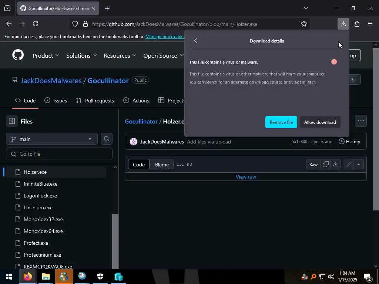Click the Allow download button

point(320,122)
